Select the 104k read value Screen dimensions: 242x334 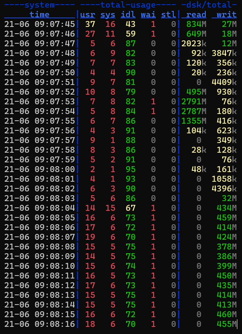[x=196, y=130]
